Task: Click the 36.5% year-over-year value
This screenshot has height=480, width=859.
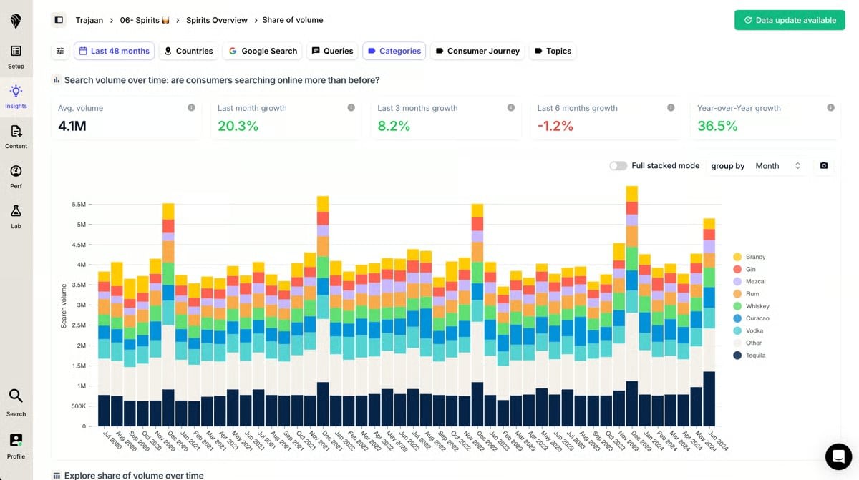Action: pos(717,126)
